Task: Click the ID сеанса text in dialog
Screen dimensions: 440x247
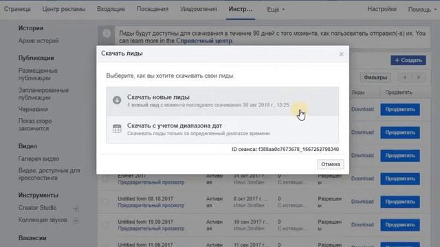Action: click(x=285, y=150)
